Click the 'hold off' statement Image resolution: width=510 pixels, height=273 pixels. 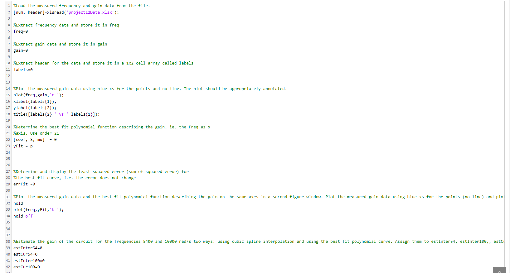tap(23, 216)
